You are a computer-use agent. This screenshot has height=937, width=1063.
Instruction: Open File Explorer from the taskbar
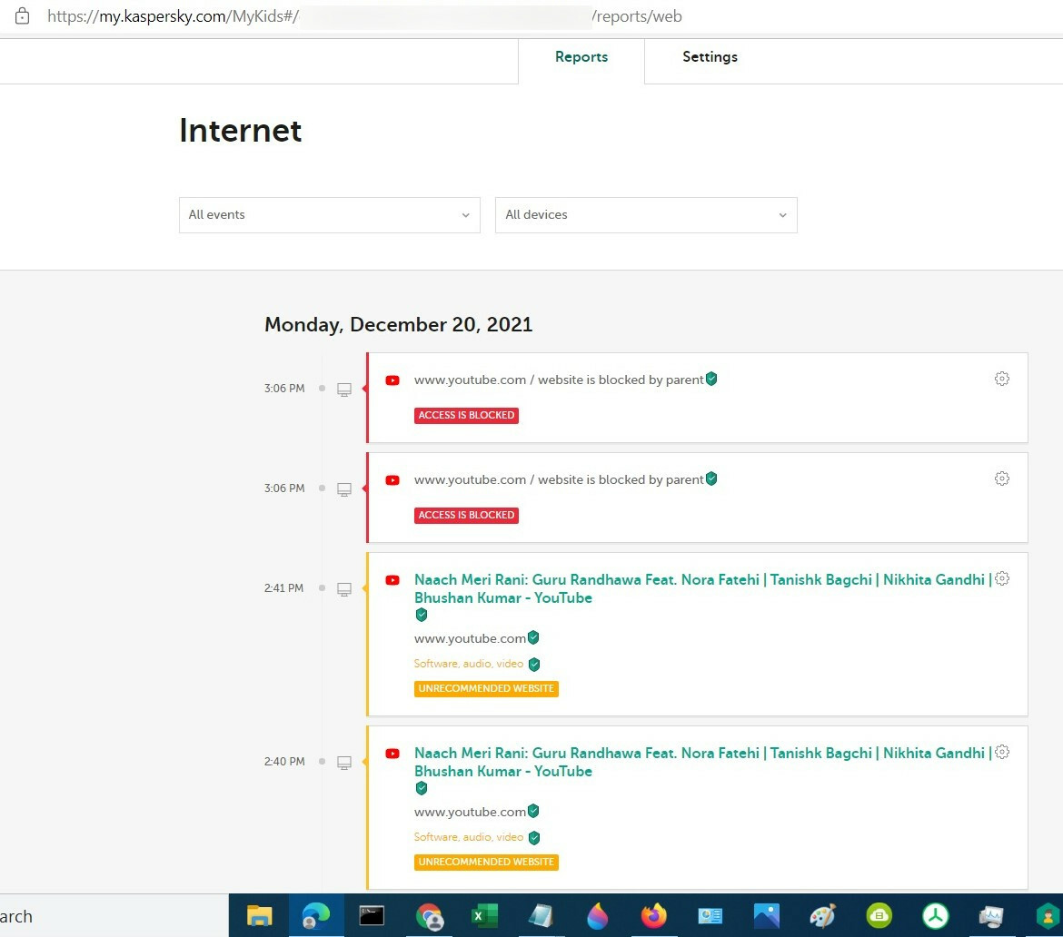259,916
